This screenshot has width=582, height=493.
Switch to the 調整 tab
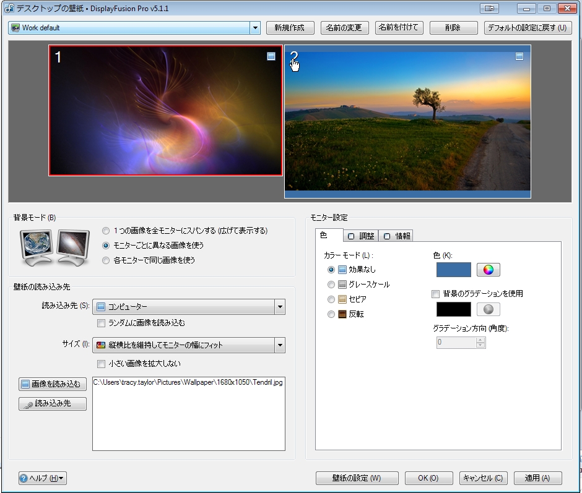361,236
